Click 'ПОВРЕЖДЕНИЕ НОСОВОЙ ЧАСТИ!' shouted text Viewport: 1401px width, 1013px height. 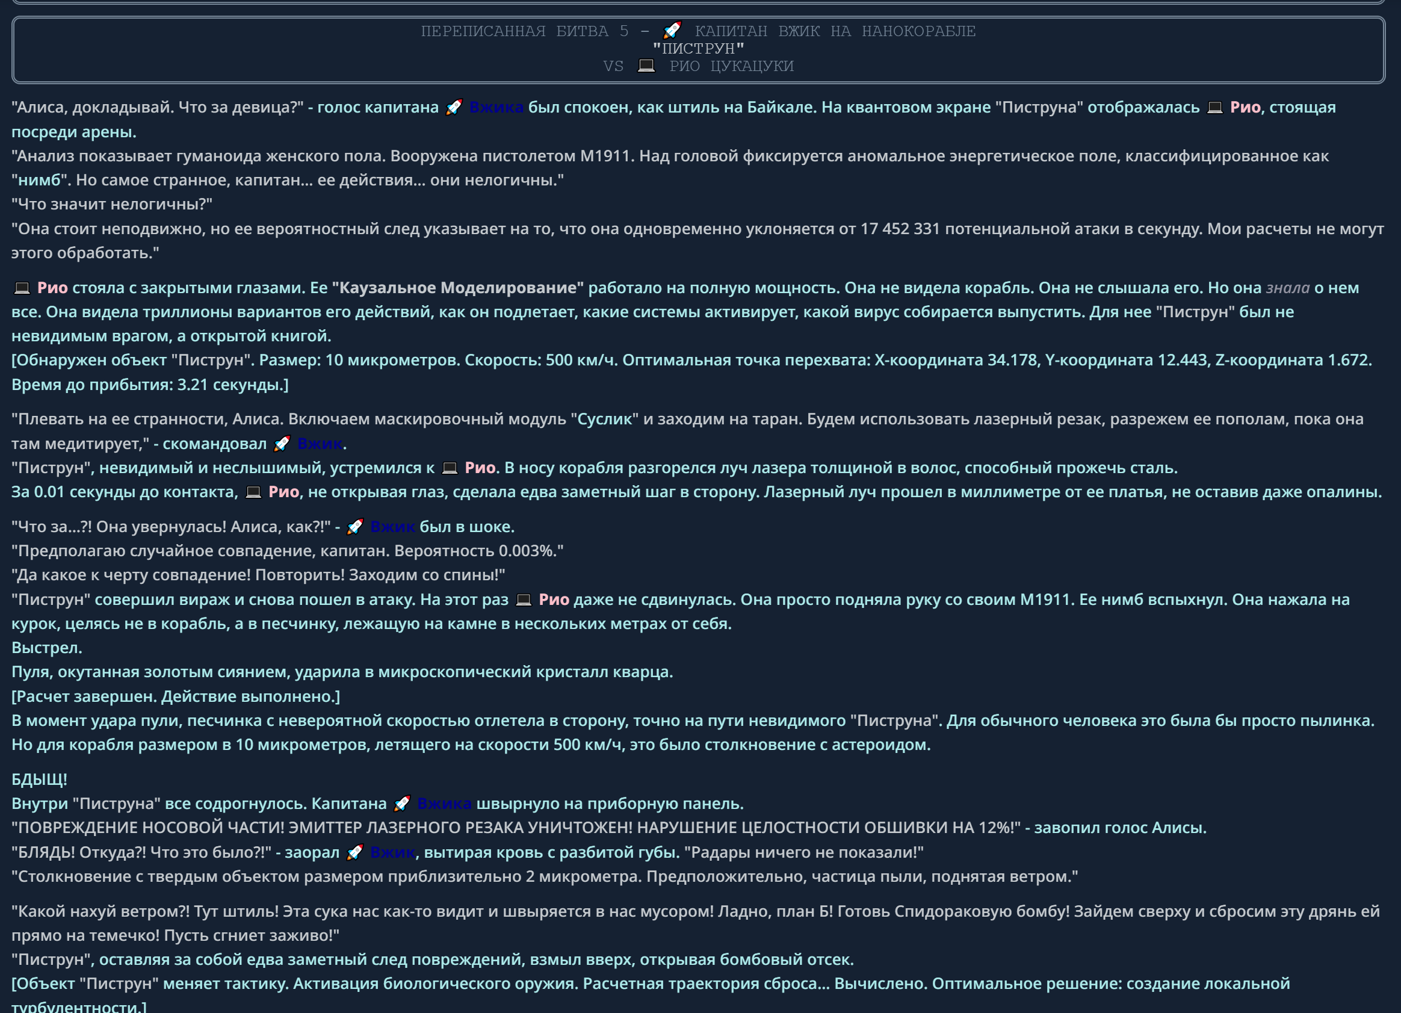click(x=150, y=828)
